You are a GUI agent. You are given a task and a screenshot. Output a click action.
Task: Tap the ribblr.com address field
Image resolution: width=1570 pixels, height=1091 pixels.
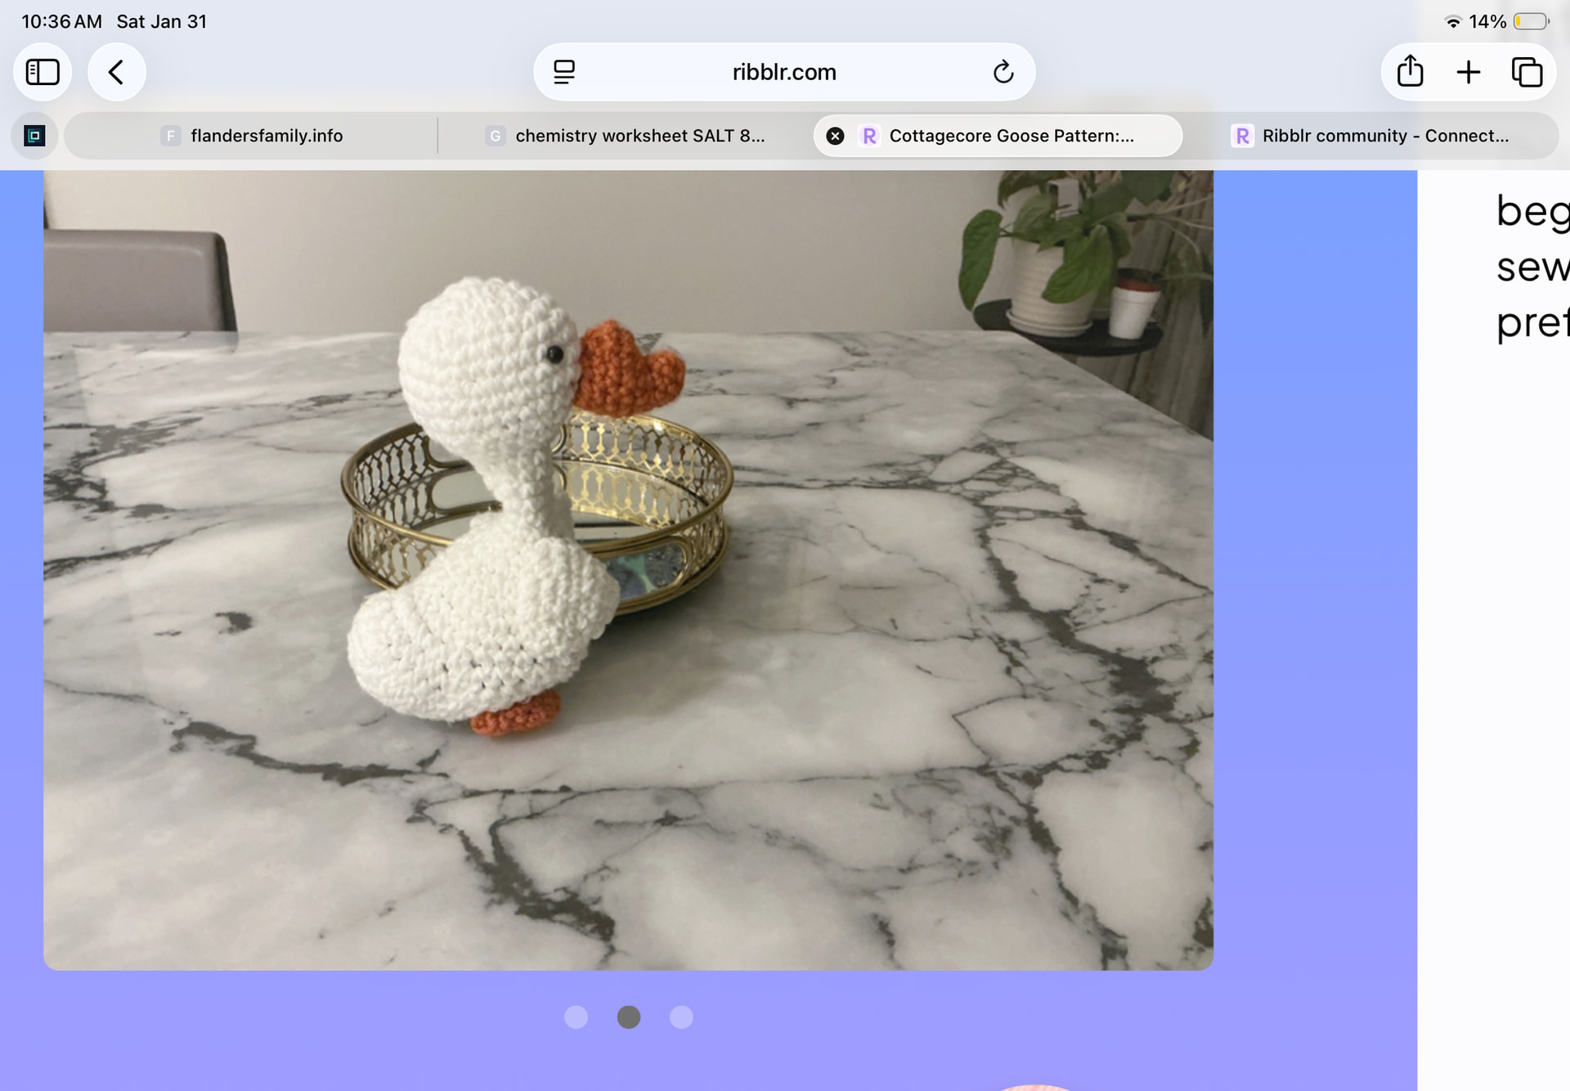[x=783, y=72]
